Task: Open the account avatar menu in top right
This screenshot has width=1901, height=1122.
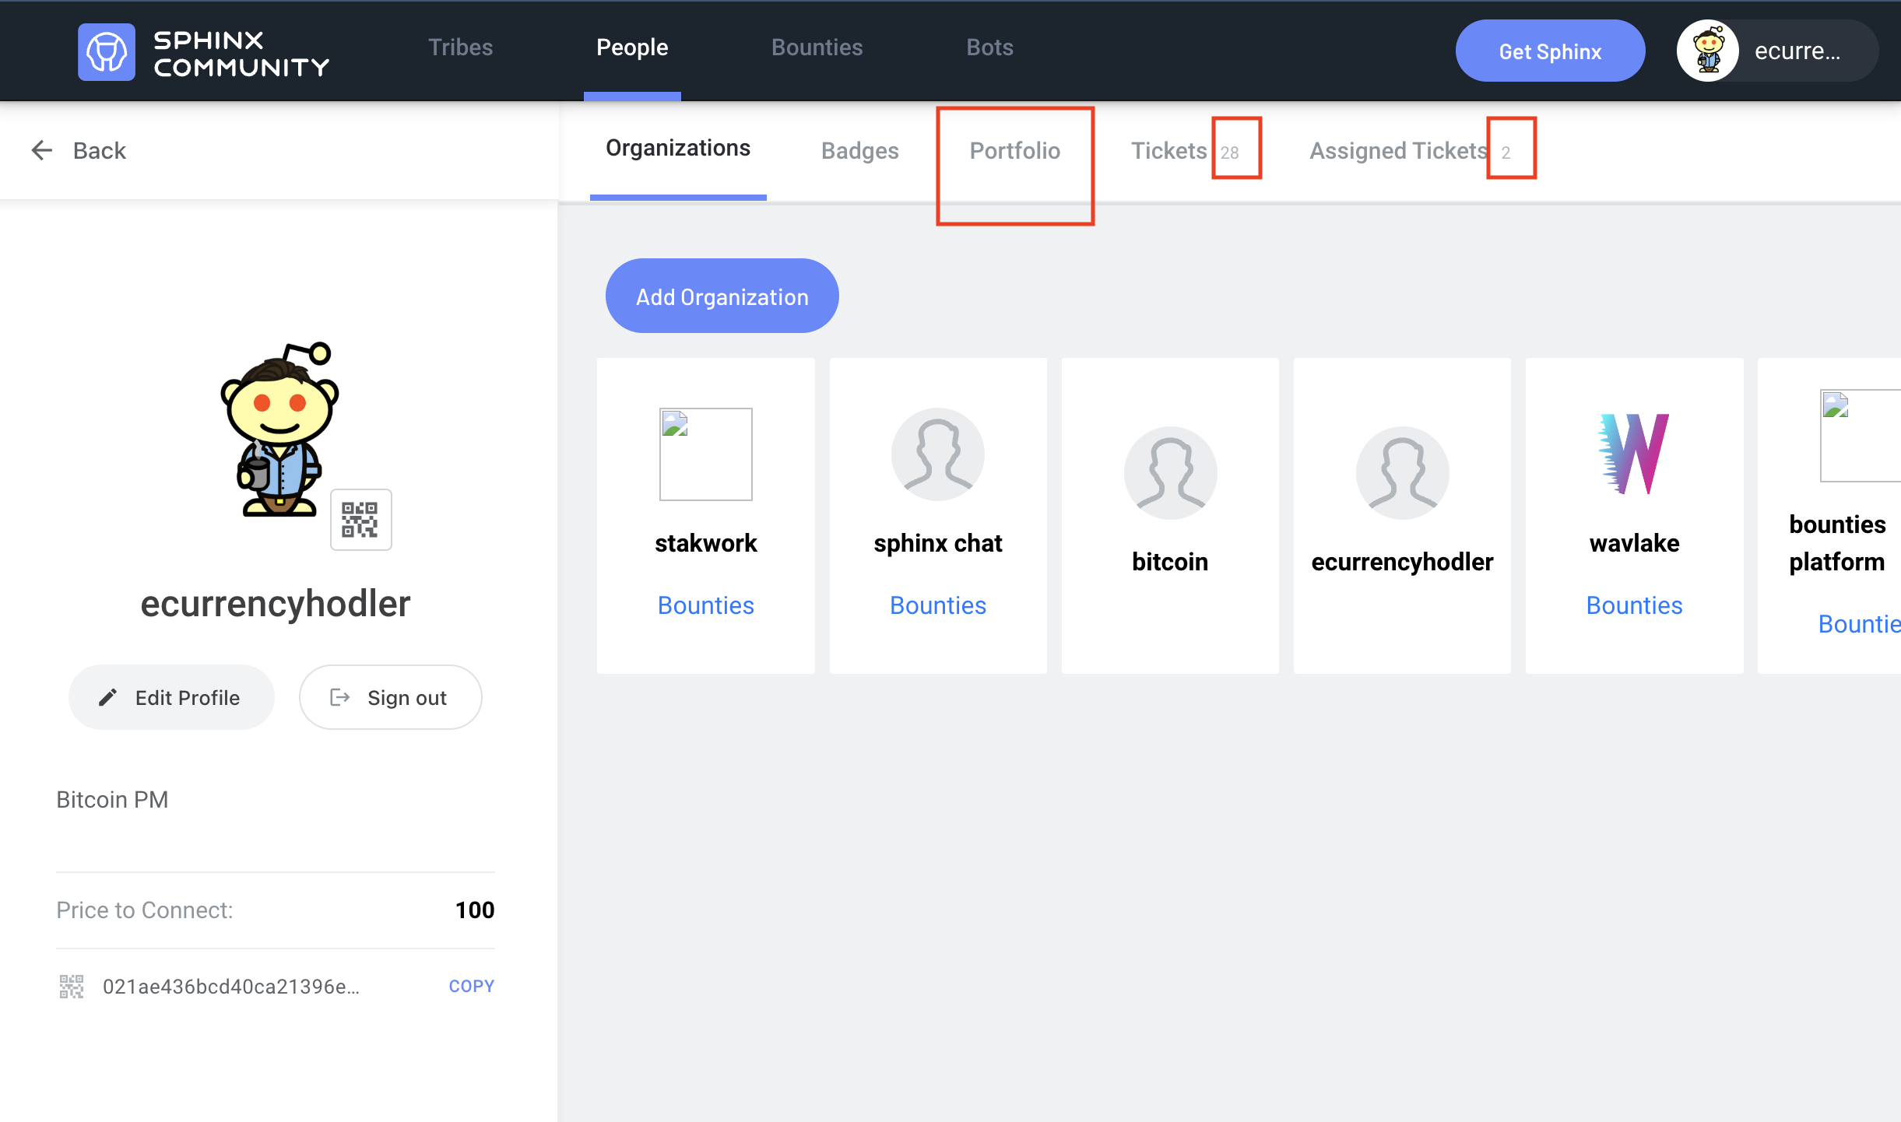Action: click(1709, 50)
